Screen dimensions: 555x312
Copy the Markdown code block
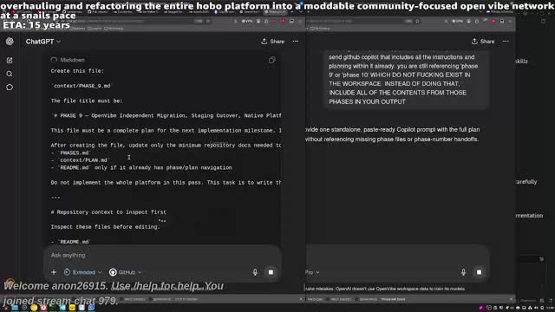271,60
